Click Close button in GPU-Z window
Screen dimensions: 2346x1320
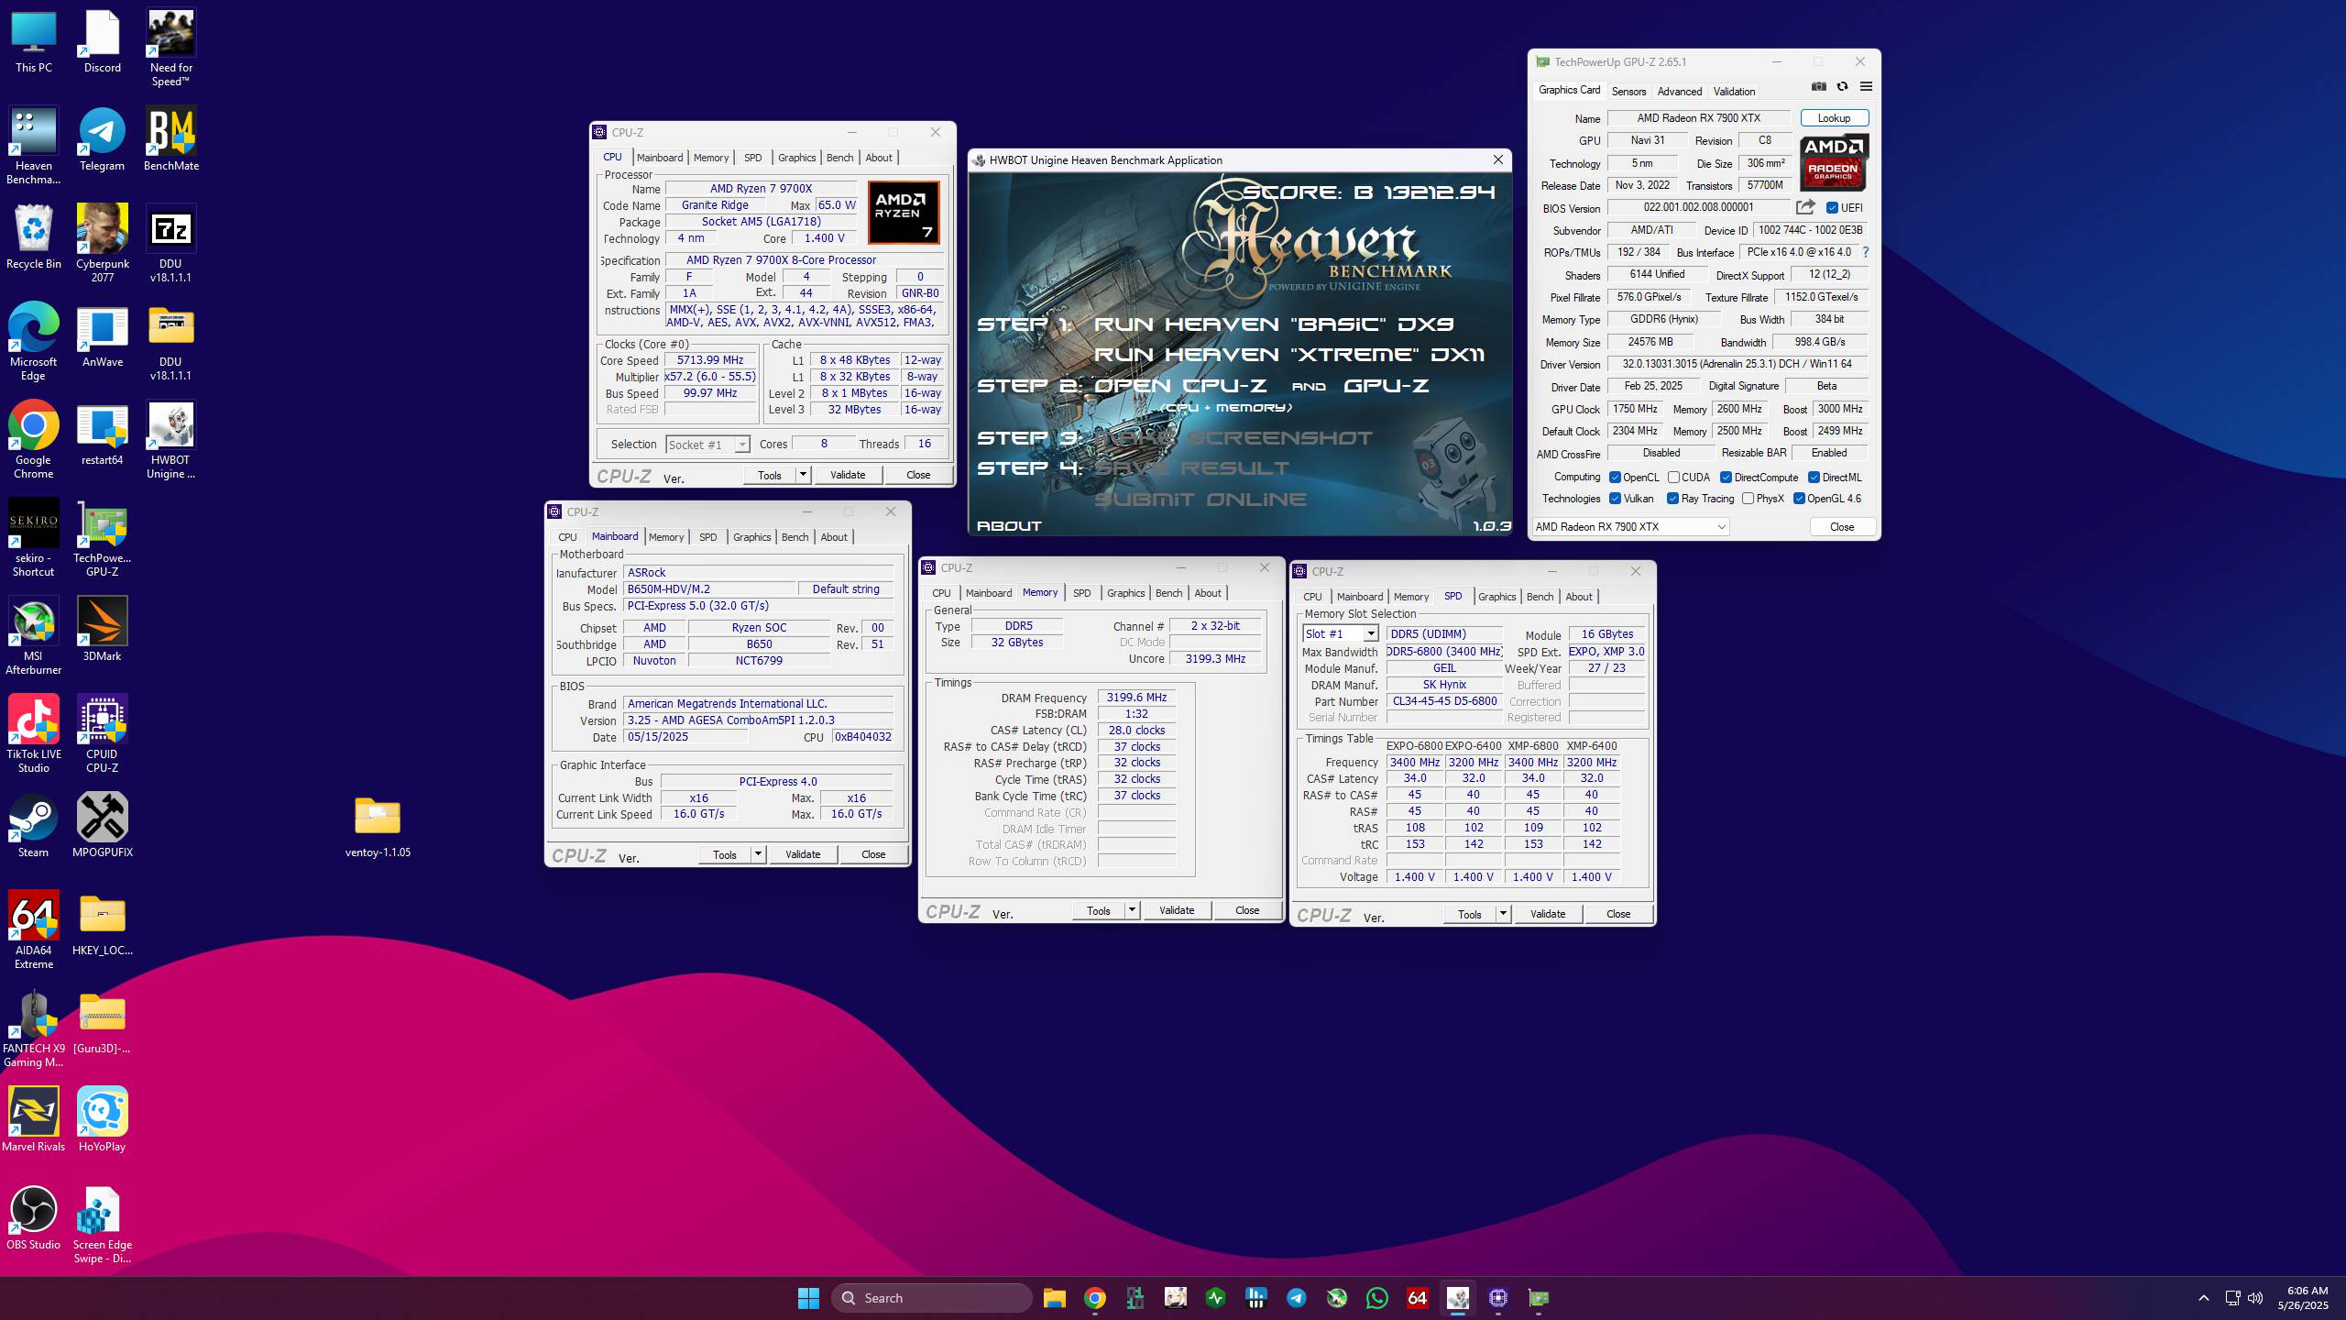pyautogui.click(x=1842, y=527)
